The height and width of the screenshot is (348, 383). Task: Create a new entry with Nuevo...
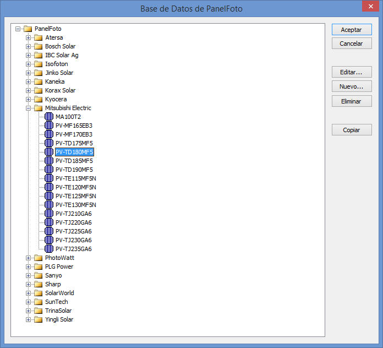click(x=352, y=86)
